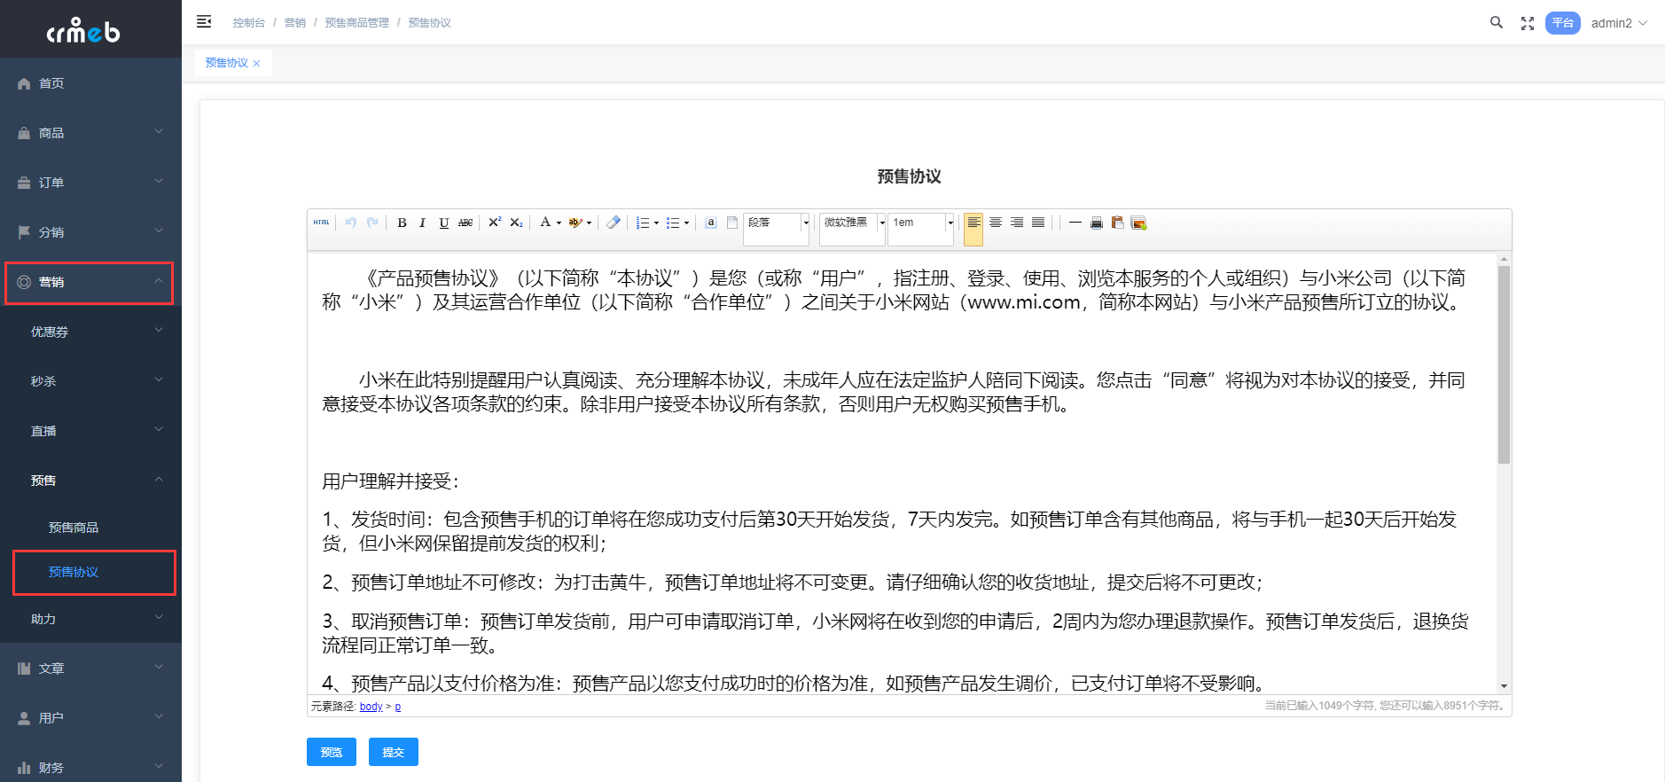Select 预售协议 in sidebar
The width and height of the screenshot is (1665, 782).
click(90, 572)
